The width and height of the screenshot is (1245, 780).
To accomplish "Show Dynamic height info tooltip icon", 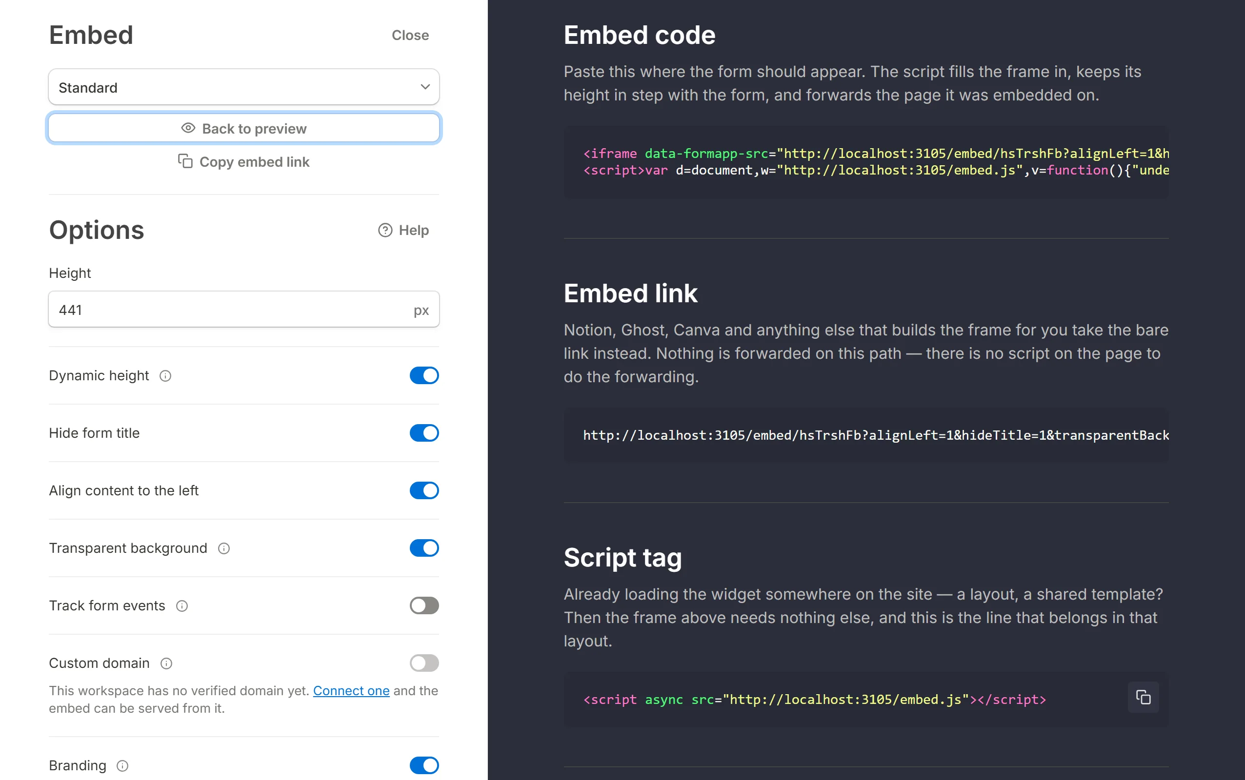I will point(165,376).
